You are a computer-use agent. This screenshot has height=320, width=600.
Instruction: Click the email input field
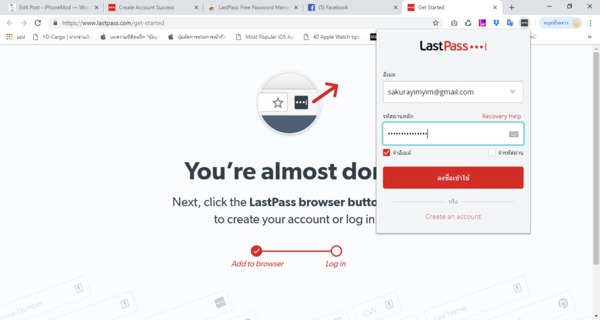pyautogui.click(x=453, y=92)
